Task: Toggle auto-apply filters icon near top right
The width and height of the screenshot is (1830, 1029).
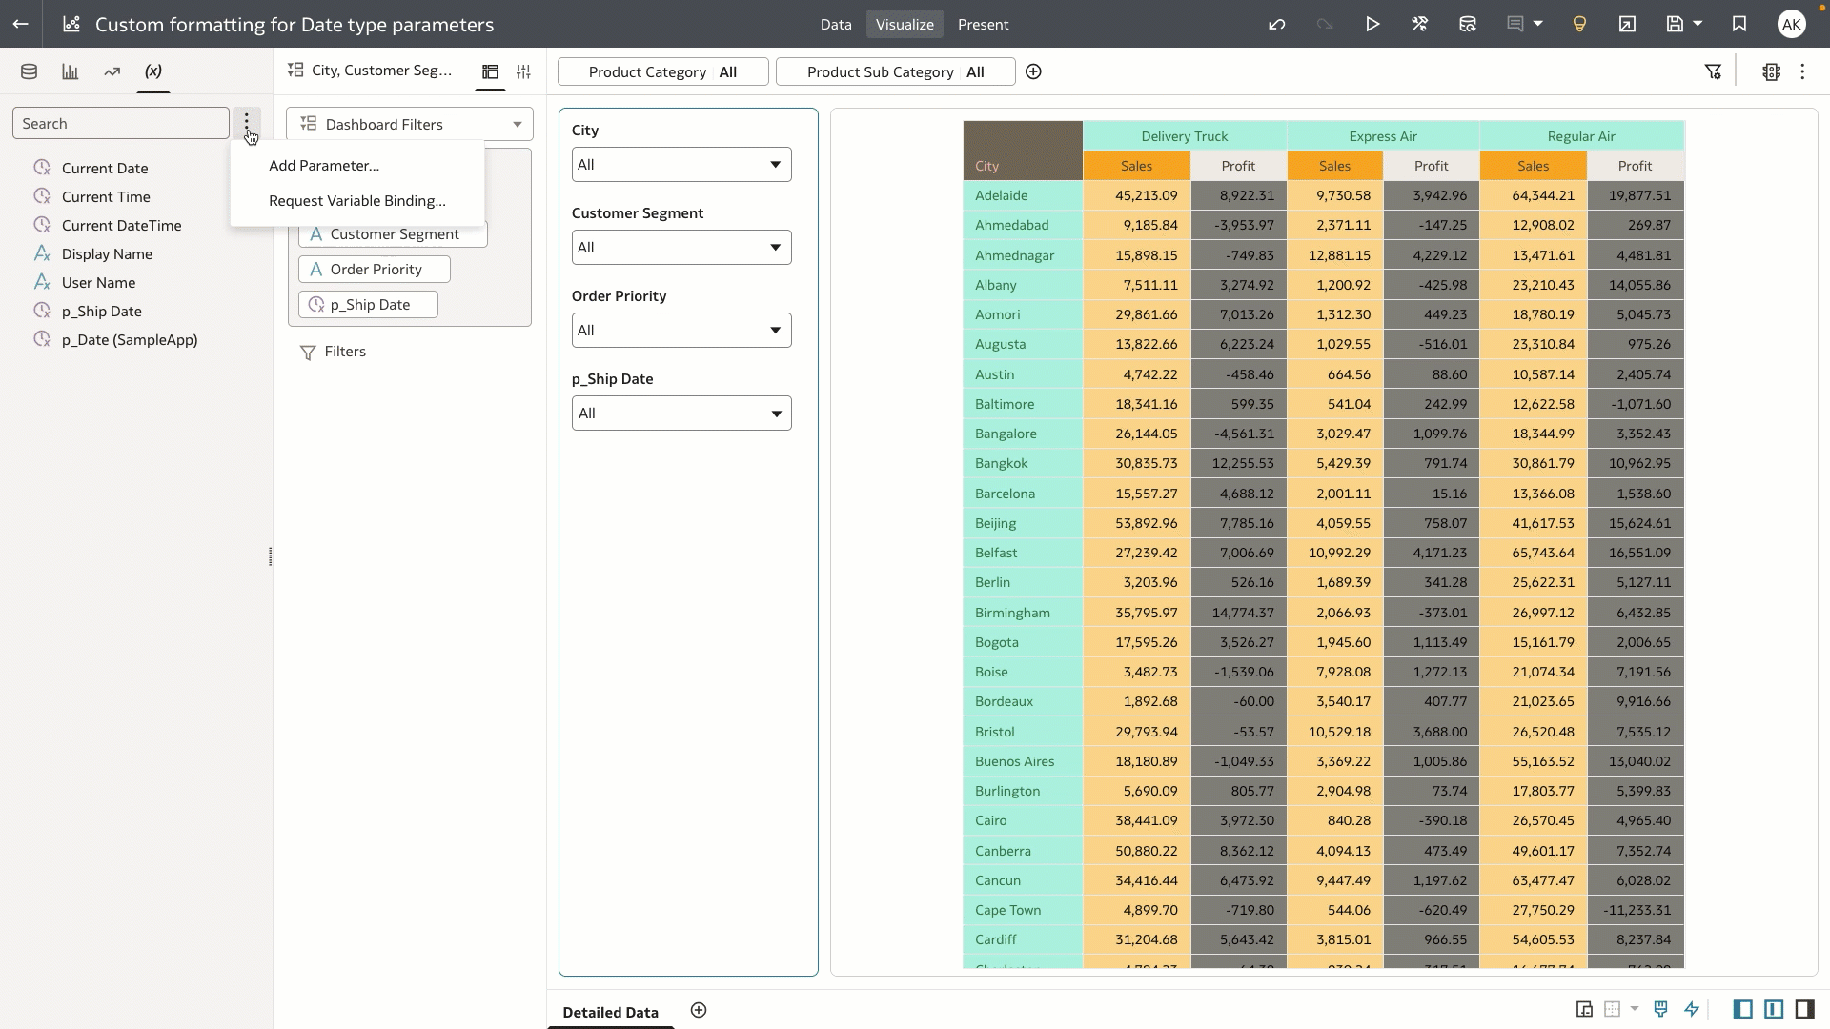Action: [x=1713, y=71]
